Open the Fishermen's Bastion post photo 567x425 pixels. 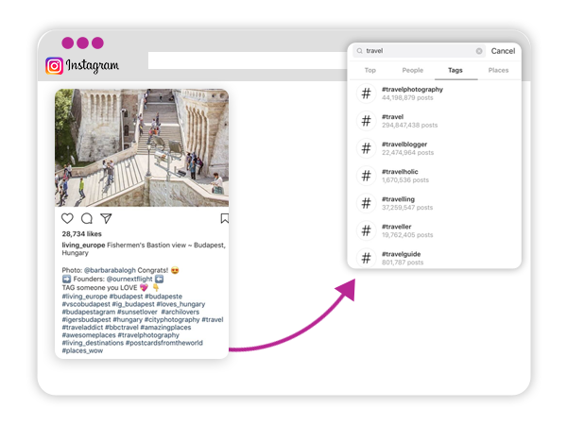tap(141, 147)
